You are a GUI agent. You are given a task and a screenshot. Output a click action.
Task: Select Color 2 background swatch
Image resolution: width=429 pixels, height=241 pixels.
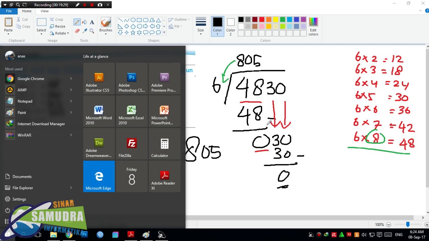point(231,26)
